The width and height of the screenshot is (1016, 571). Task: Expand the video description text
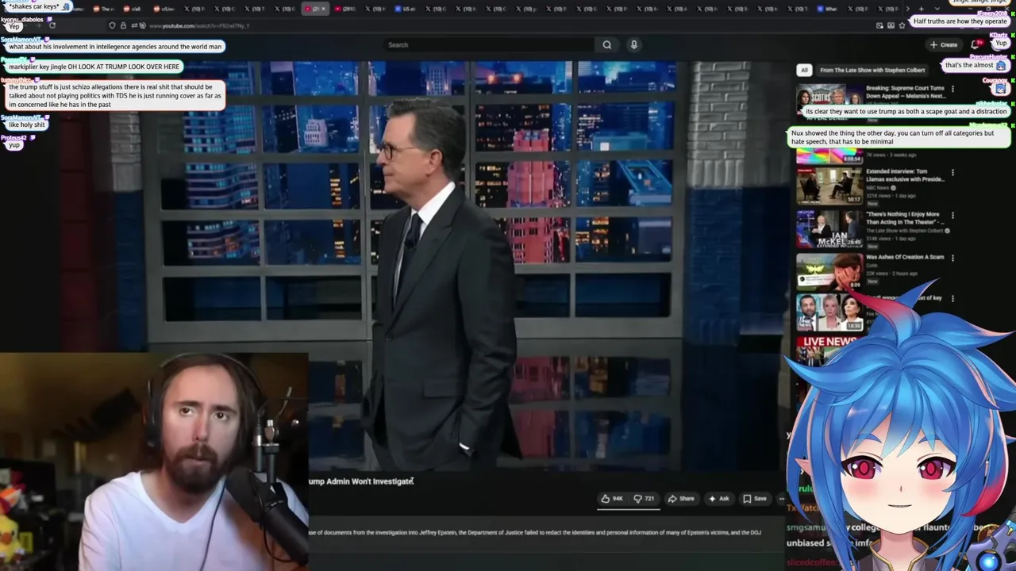535,532
